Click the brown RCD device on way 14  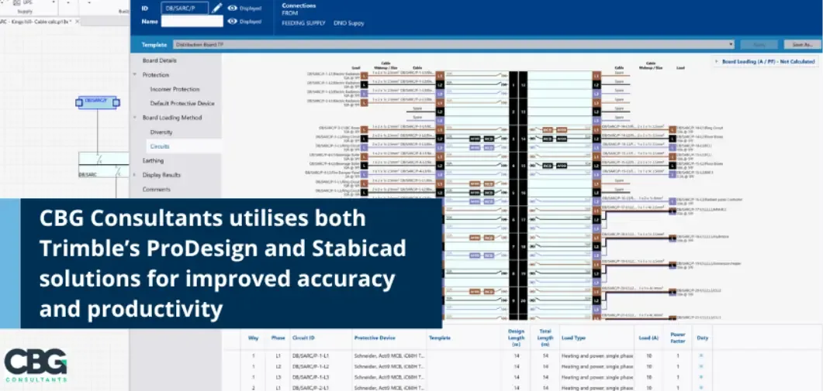[x=548, y=129]
